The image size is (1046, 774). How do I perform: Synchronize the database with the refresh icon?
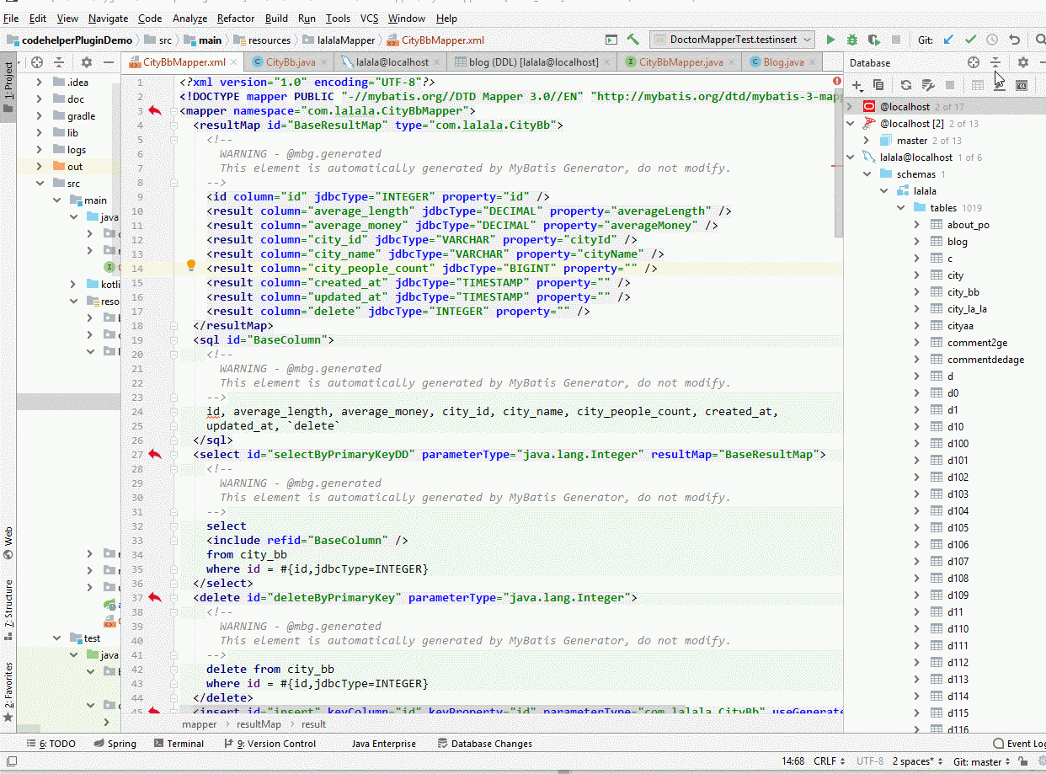[907, 84]
